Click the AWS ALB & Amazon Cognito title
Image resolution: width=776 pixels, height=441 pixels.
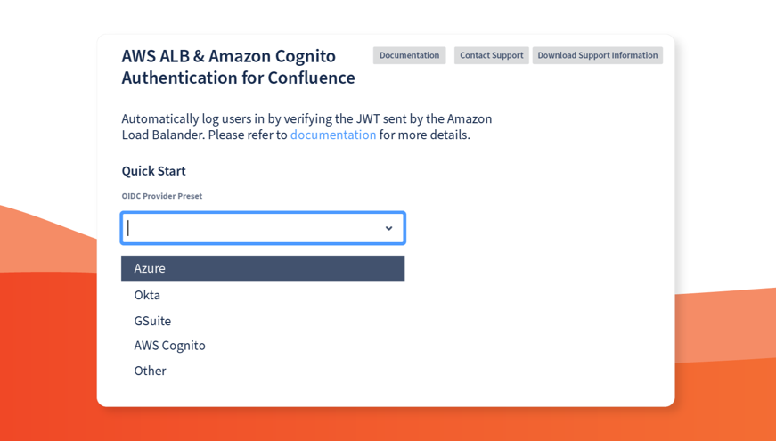tap(238, 67)
